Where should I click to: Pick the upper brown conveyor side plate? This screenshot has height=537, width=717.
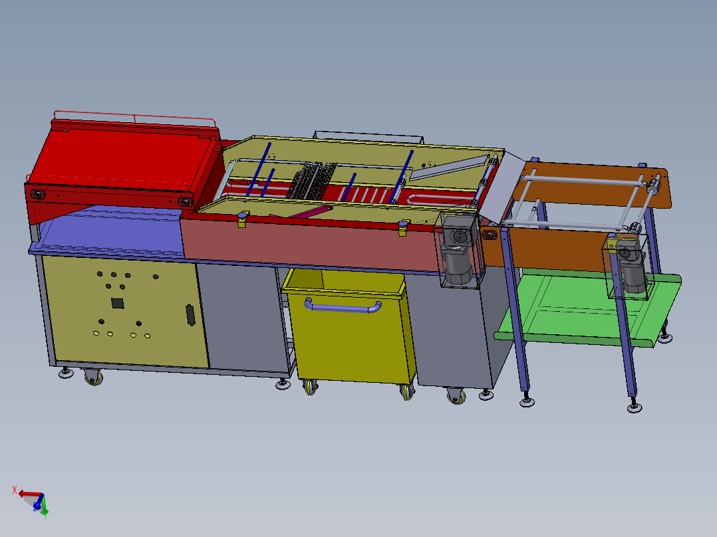595,183
